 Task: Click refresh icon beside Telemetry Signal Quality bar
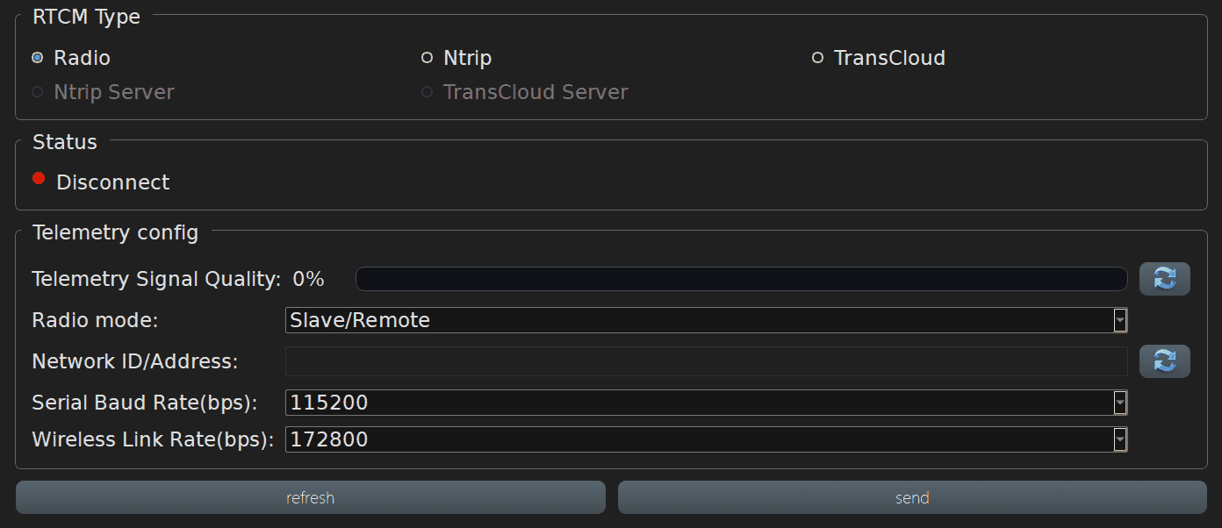[1164, 279]
